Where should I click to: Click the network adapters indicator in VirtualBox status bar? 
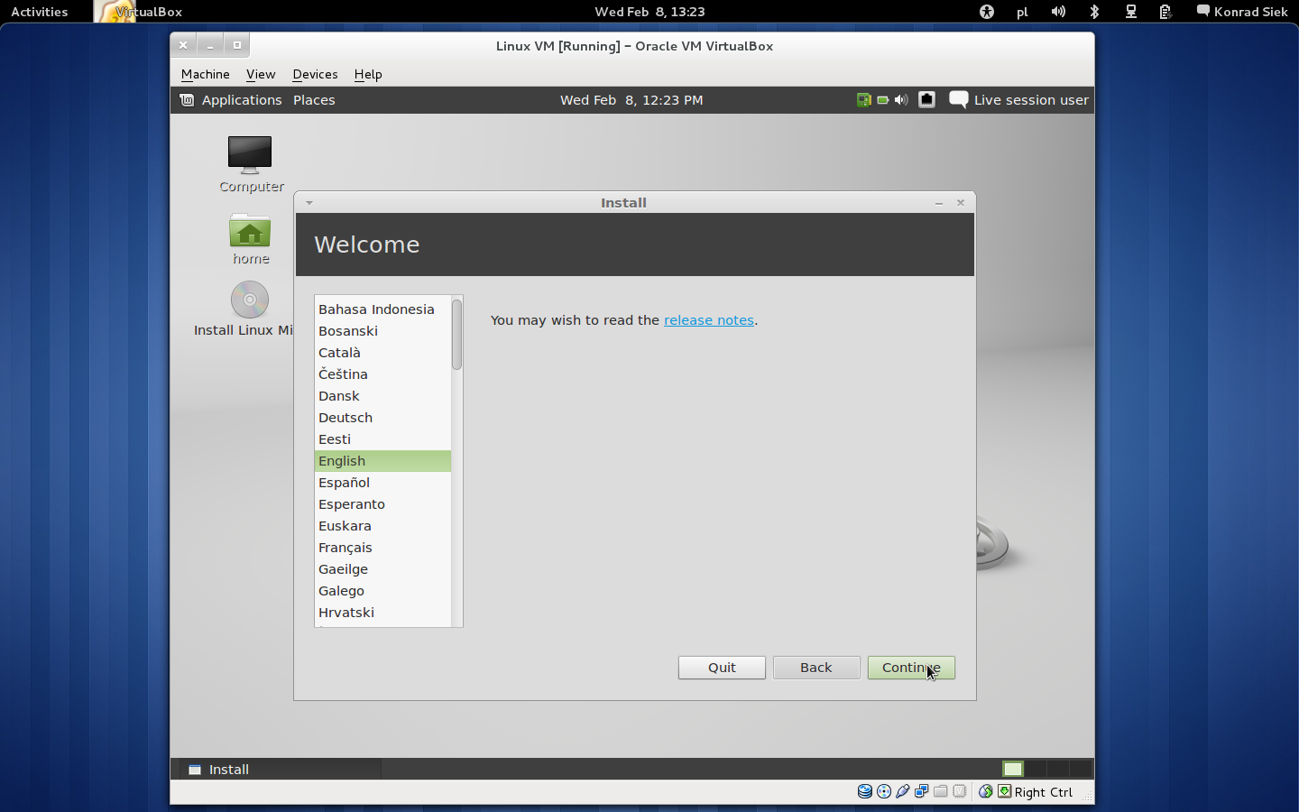922,791
